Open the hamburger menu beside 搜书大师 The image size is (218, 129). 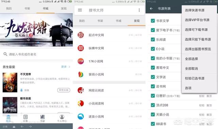[80, 10]
